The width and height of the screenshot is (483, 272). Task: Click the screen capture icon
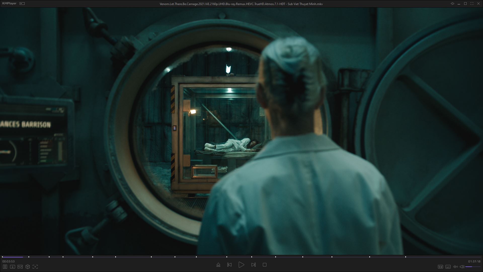pyautogui.click(x=35, y=267)
